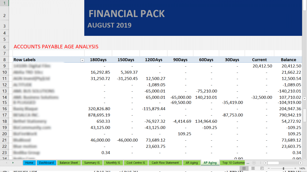Switch to Cash Flow Statement tab
307x172 pixels.
coord(165,163)
